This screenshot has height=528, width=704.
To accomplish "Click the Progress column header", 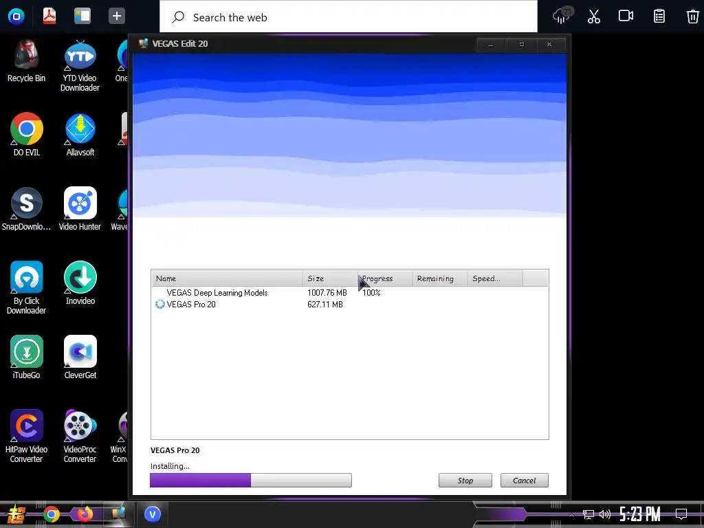I will click(385, 278).
